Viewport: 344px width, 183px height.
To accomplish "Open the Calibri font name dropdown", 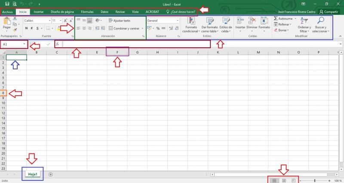I will (49, 20).
